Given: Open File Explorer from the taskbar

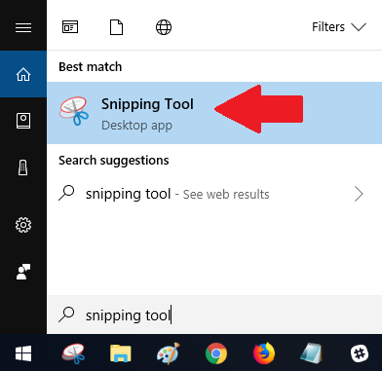Looking at the screenshot, I should pyautogui.click(x=121, y=353).
